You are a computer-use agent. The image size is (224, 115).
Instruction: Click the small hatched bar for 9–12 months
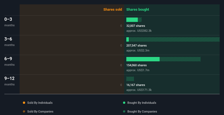130,79
